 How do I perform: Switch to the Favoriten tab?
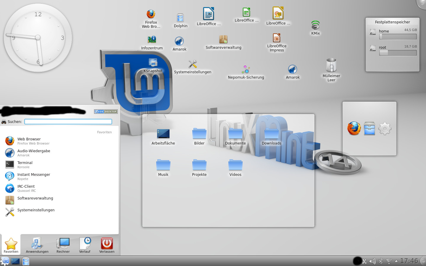coord(11,245)
